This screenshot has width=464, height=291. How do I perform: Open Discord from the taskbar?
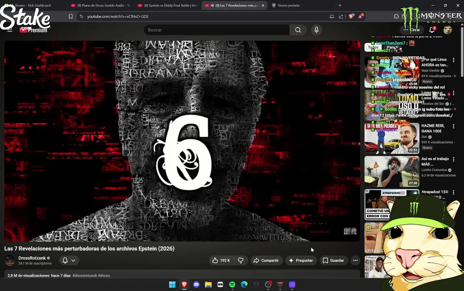(196, 285)
